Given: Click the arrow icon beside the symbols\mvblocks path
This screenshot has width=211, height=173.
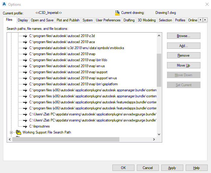Looking at the screenshot, I should (x=25, y=48).
